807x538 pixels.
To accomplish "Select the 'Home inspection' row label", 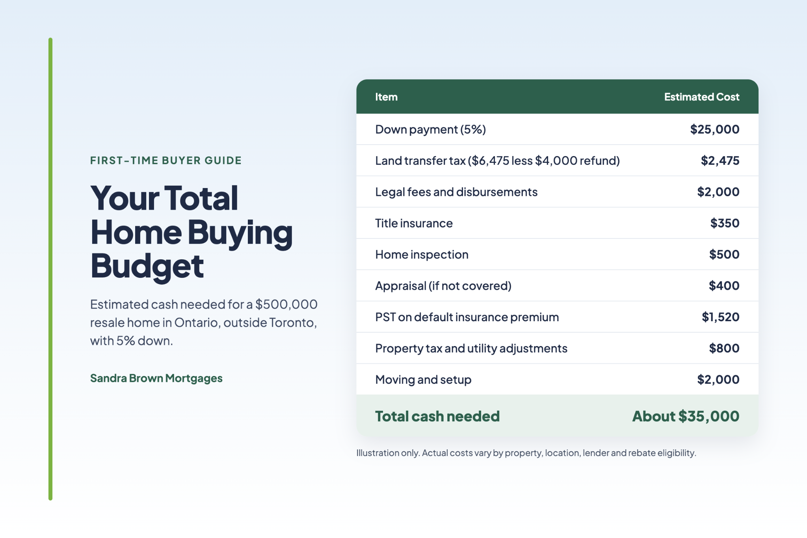I will point(422,255).
